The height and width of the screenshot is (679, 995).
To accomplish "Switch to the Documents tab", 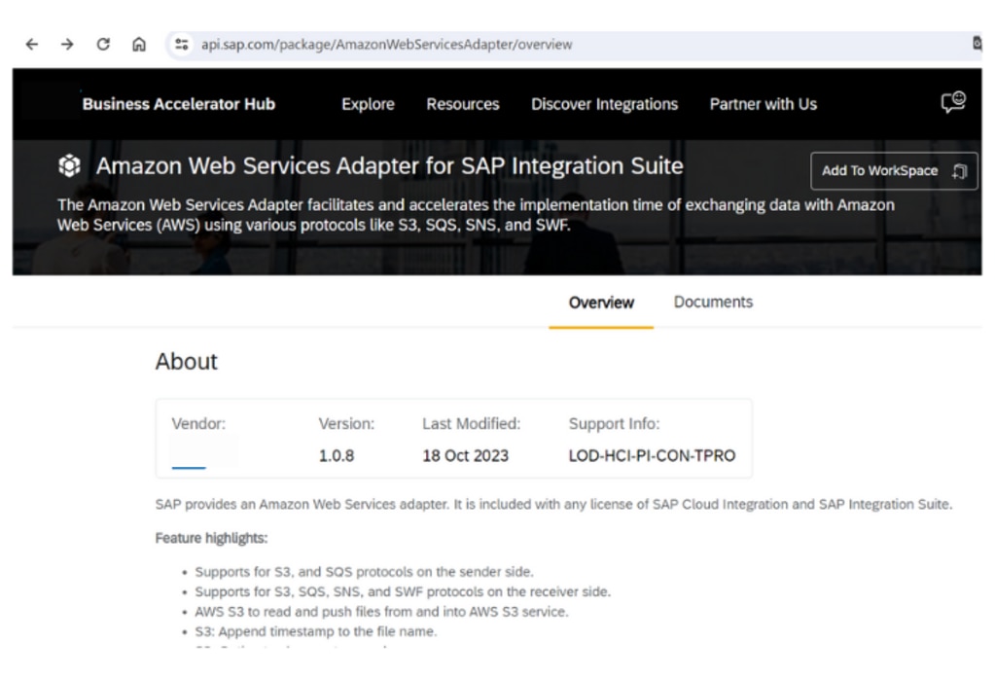I will point(713,303).
